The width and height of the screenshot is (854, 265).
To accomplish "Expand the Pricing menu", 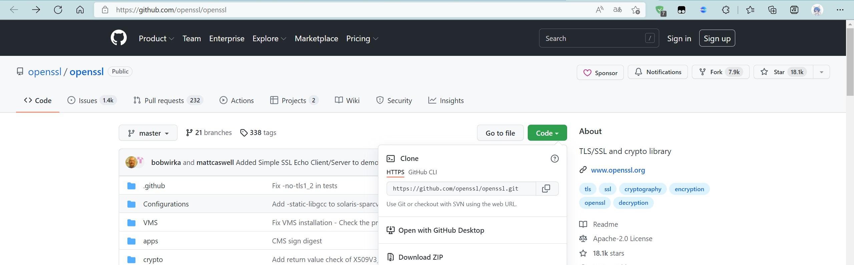I will coord(362,39).
